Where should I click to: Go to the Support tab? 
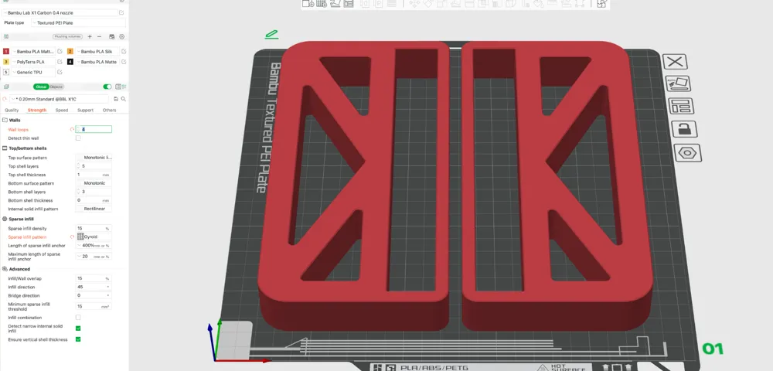point(85,111)
